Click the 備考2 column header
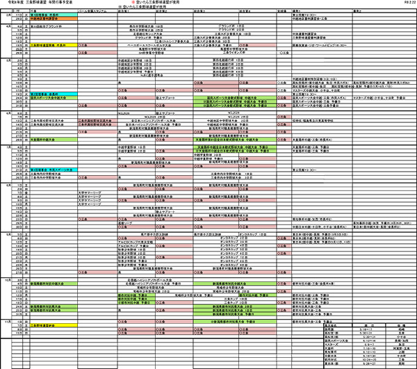417x369 pixels. 358,12
